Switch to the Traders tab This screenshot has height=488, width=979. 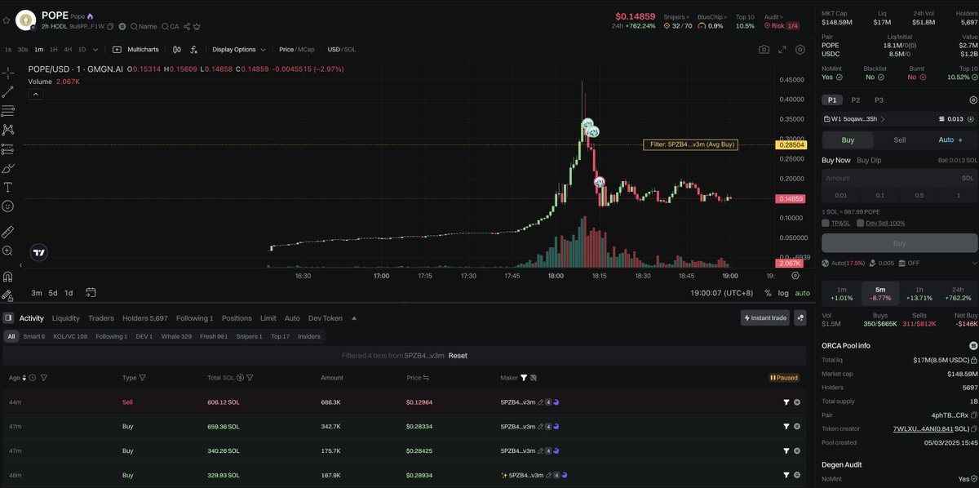tap(101, 318)
